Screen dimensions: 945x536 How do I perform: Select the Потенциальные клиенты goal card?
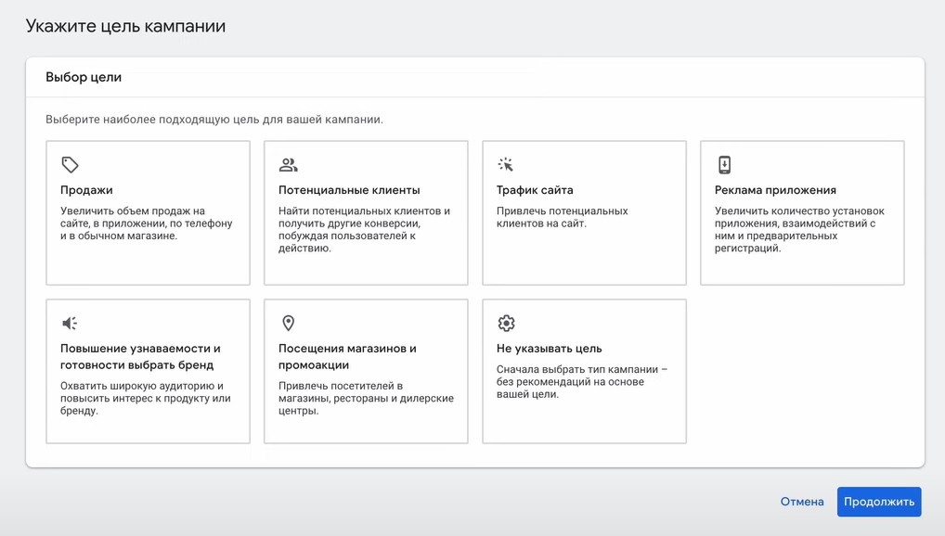tap(366, 211)
